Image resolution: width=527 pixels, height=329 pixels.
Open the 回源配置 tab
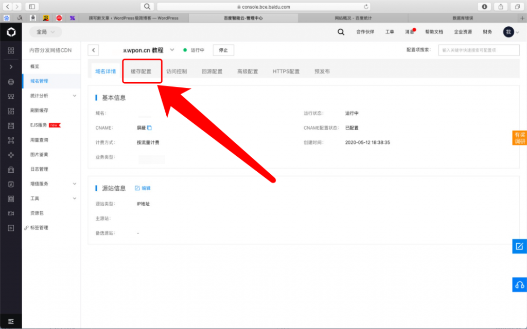pos(212,71)
